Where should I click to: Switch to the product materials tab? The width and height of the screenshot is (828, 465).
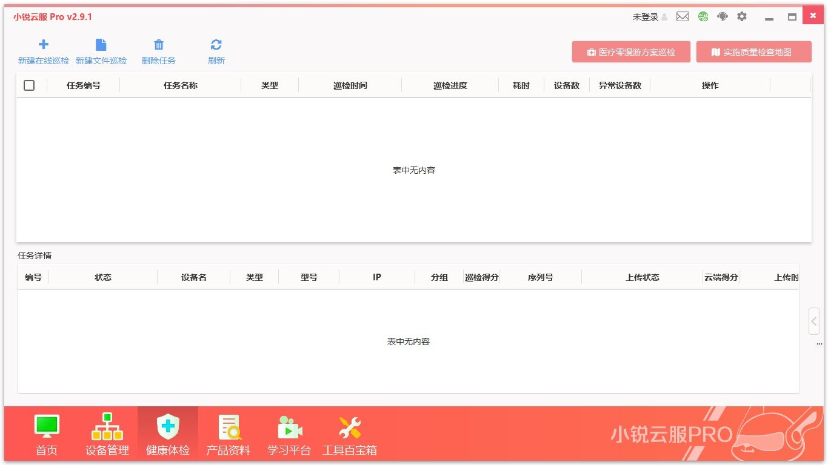[228, 432]
